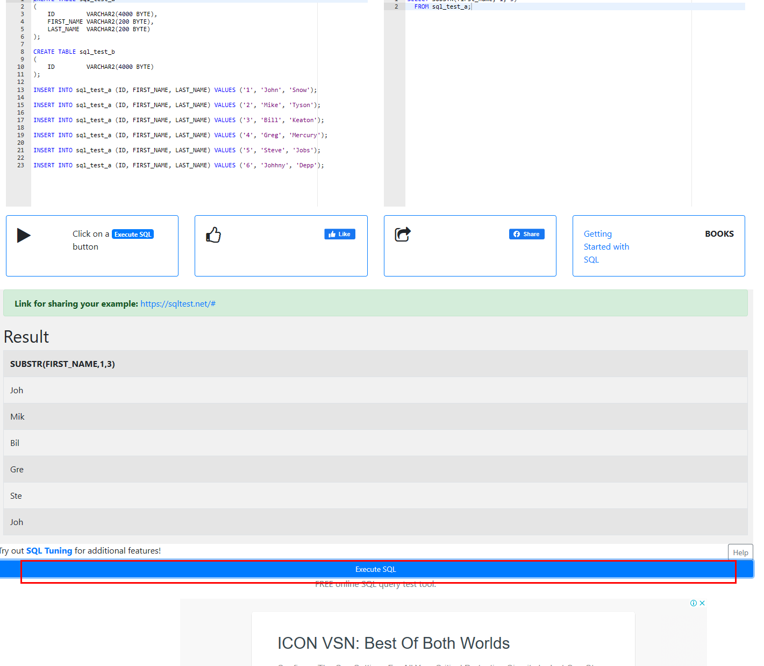This screenshot has width=764, height=666.
Task: Follow the SQL Tuning link
Action: tap(49, 550)
